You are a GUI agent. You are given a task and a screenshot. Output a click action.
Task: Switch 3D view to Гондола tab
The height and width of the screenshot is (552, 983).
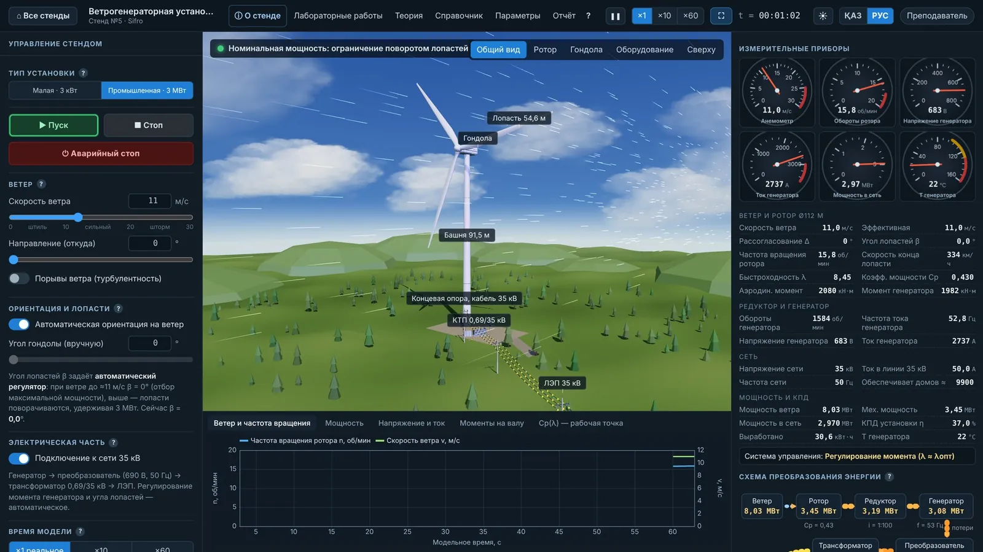[x=586, y=50]
